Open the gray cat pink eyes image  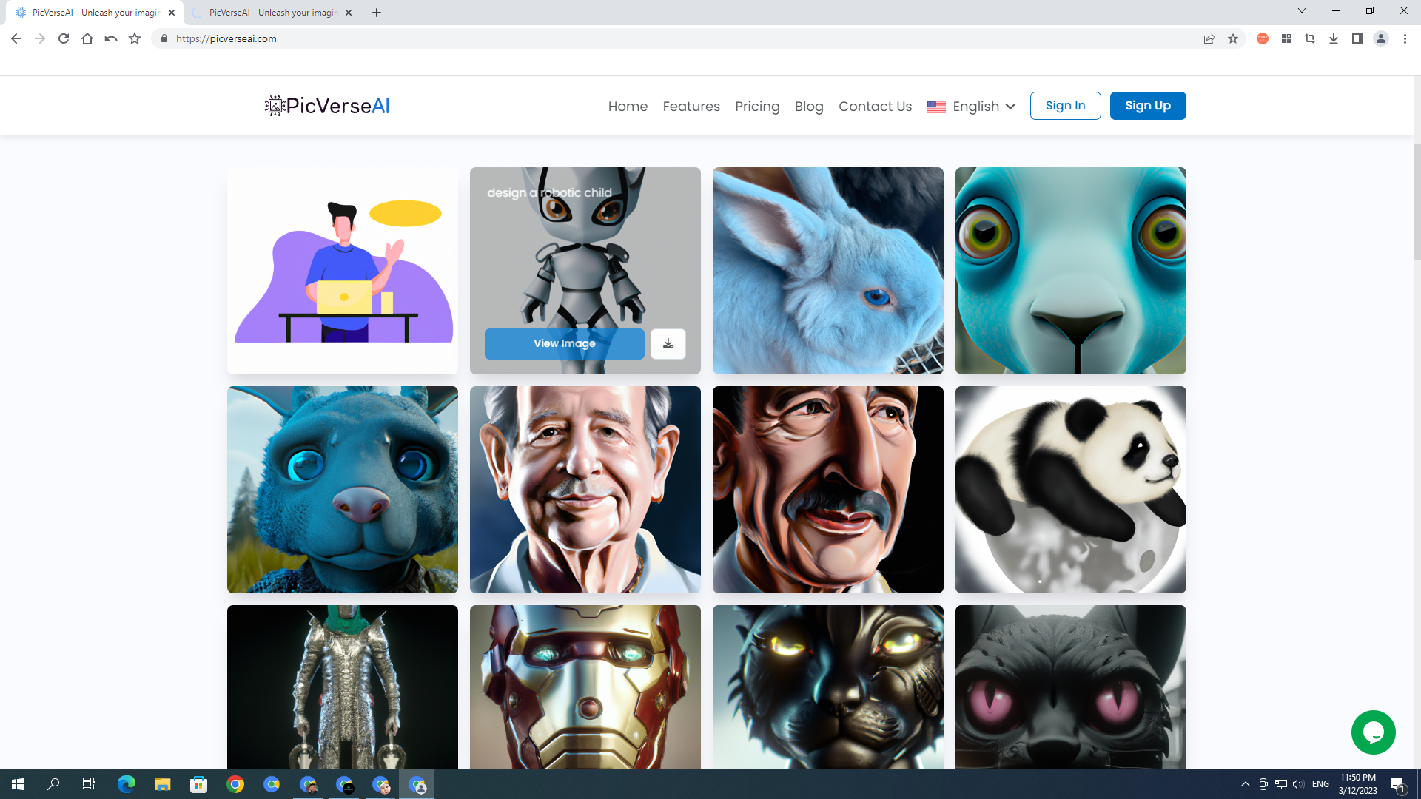point(1071,687)
